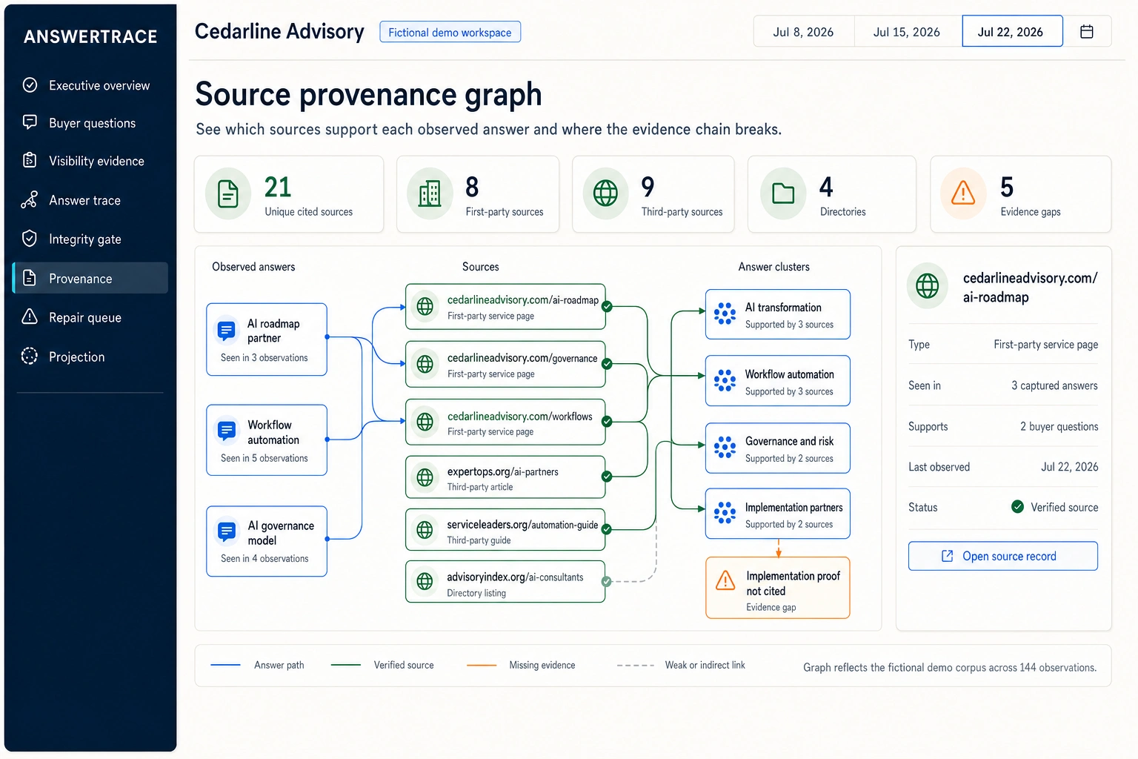1138x759 pixels.
Task: Select the Workflow automation observed answer node
Action: 267,440
